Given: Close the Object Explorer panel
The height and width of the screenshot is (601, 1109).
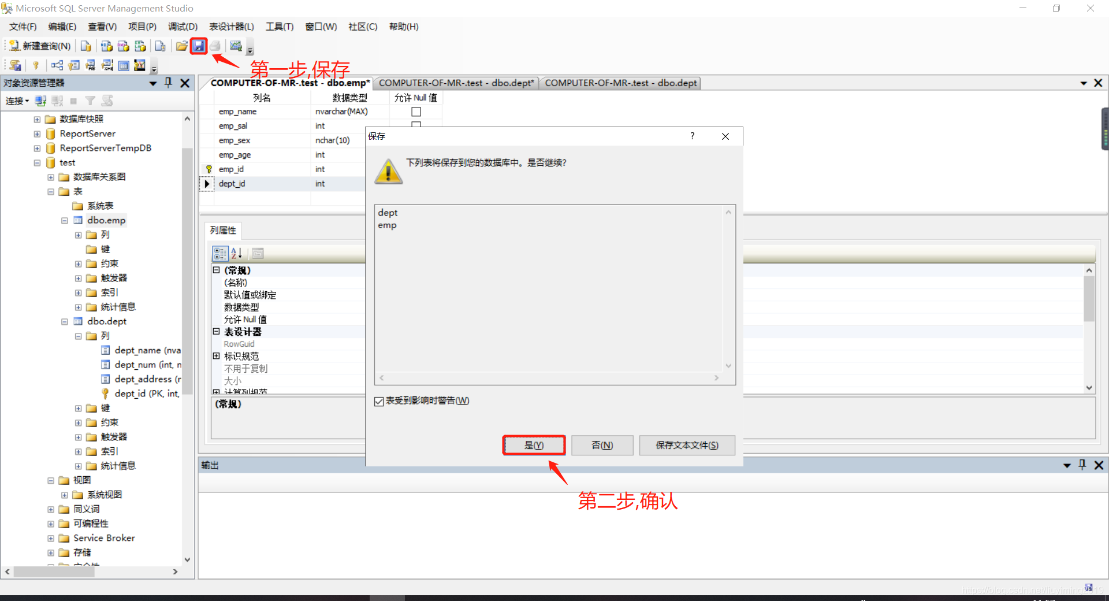Looking at the screenshot, I should click(x=185, y=83).
